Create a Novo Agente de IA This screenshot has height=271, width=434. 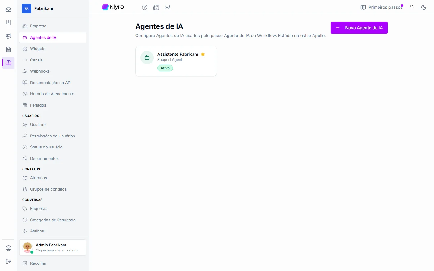[x=359, y=28]
